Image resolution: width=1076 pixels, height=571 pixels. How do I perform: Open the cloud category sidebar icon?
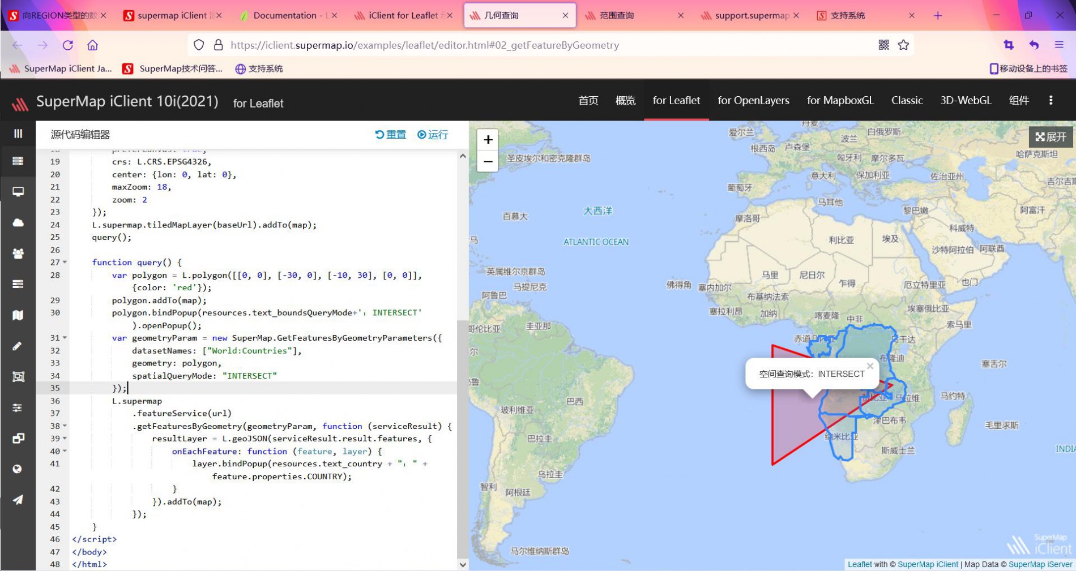point(18,222)
